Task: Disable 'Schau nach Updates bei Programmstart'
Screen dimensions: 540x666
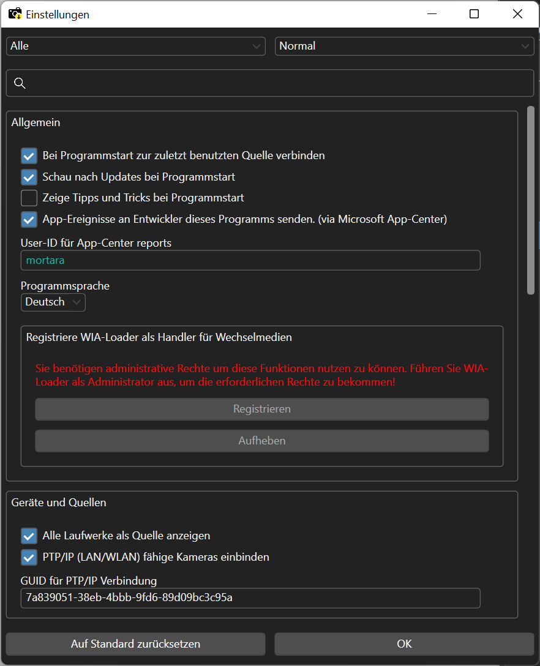Action: tap(28, 176)
